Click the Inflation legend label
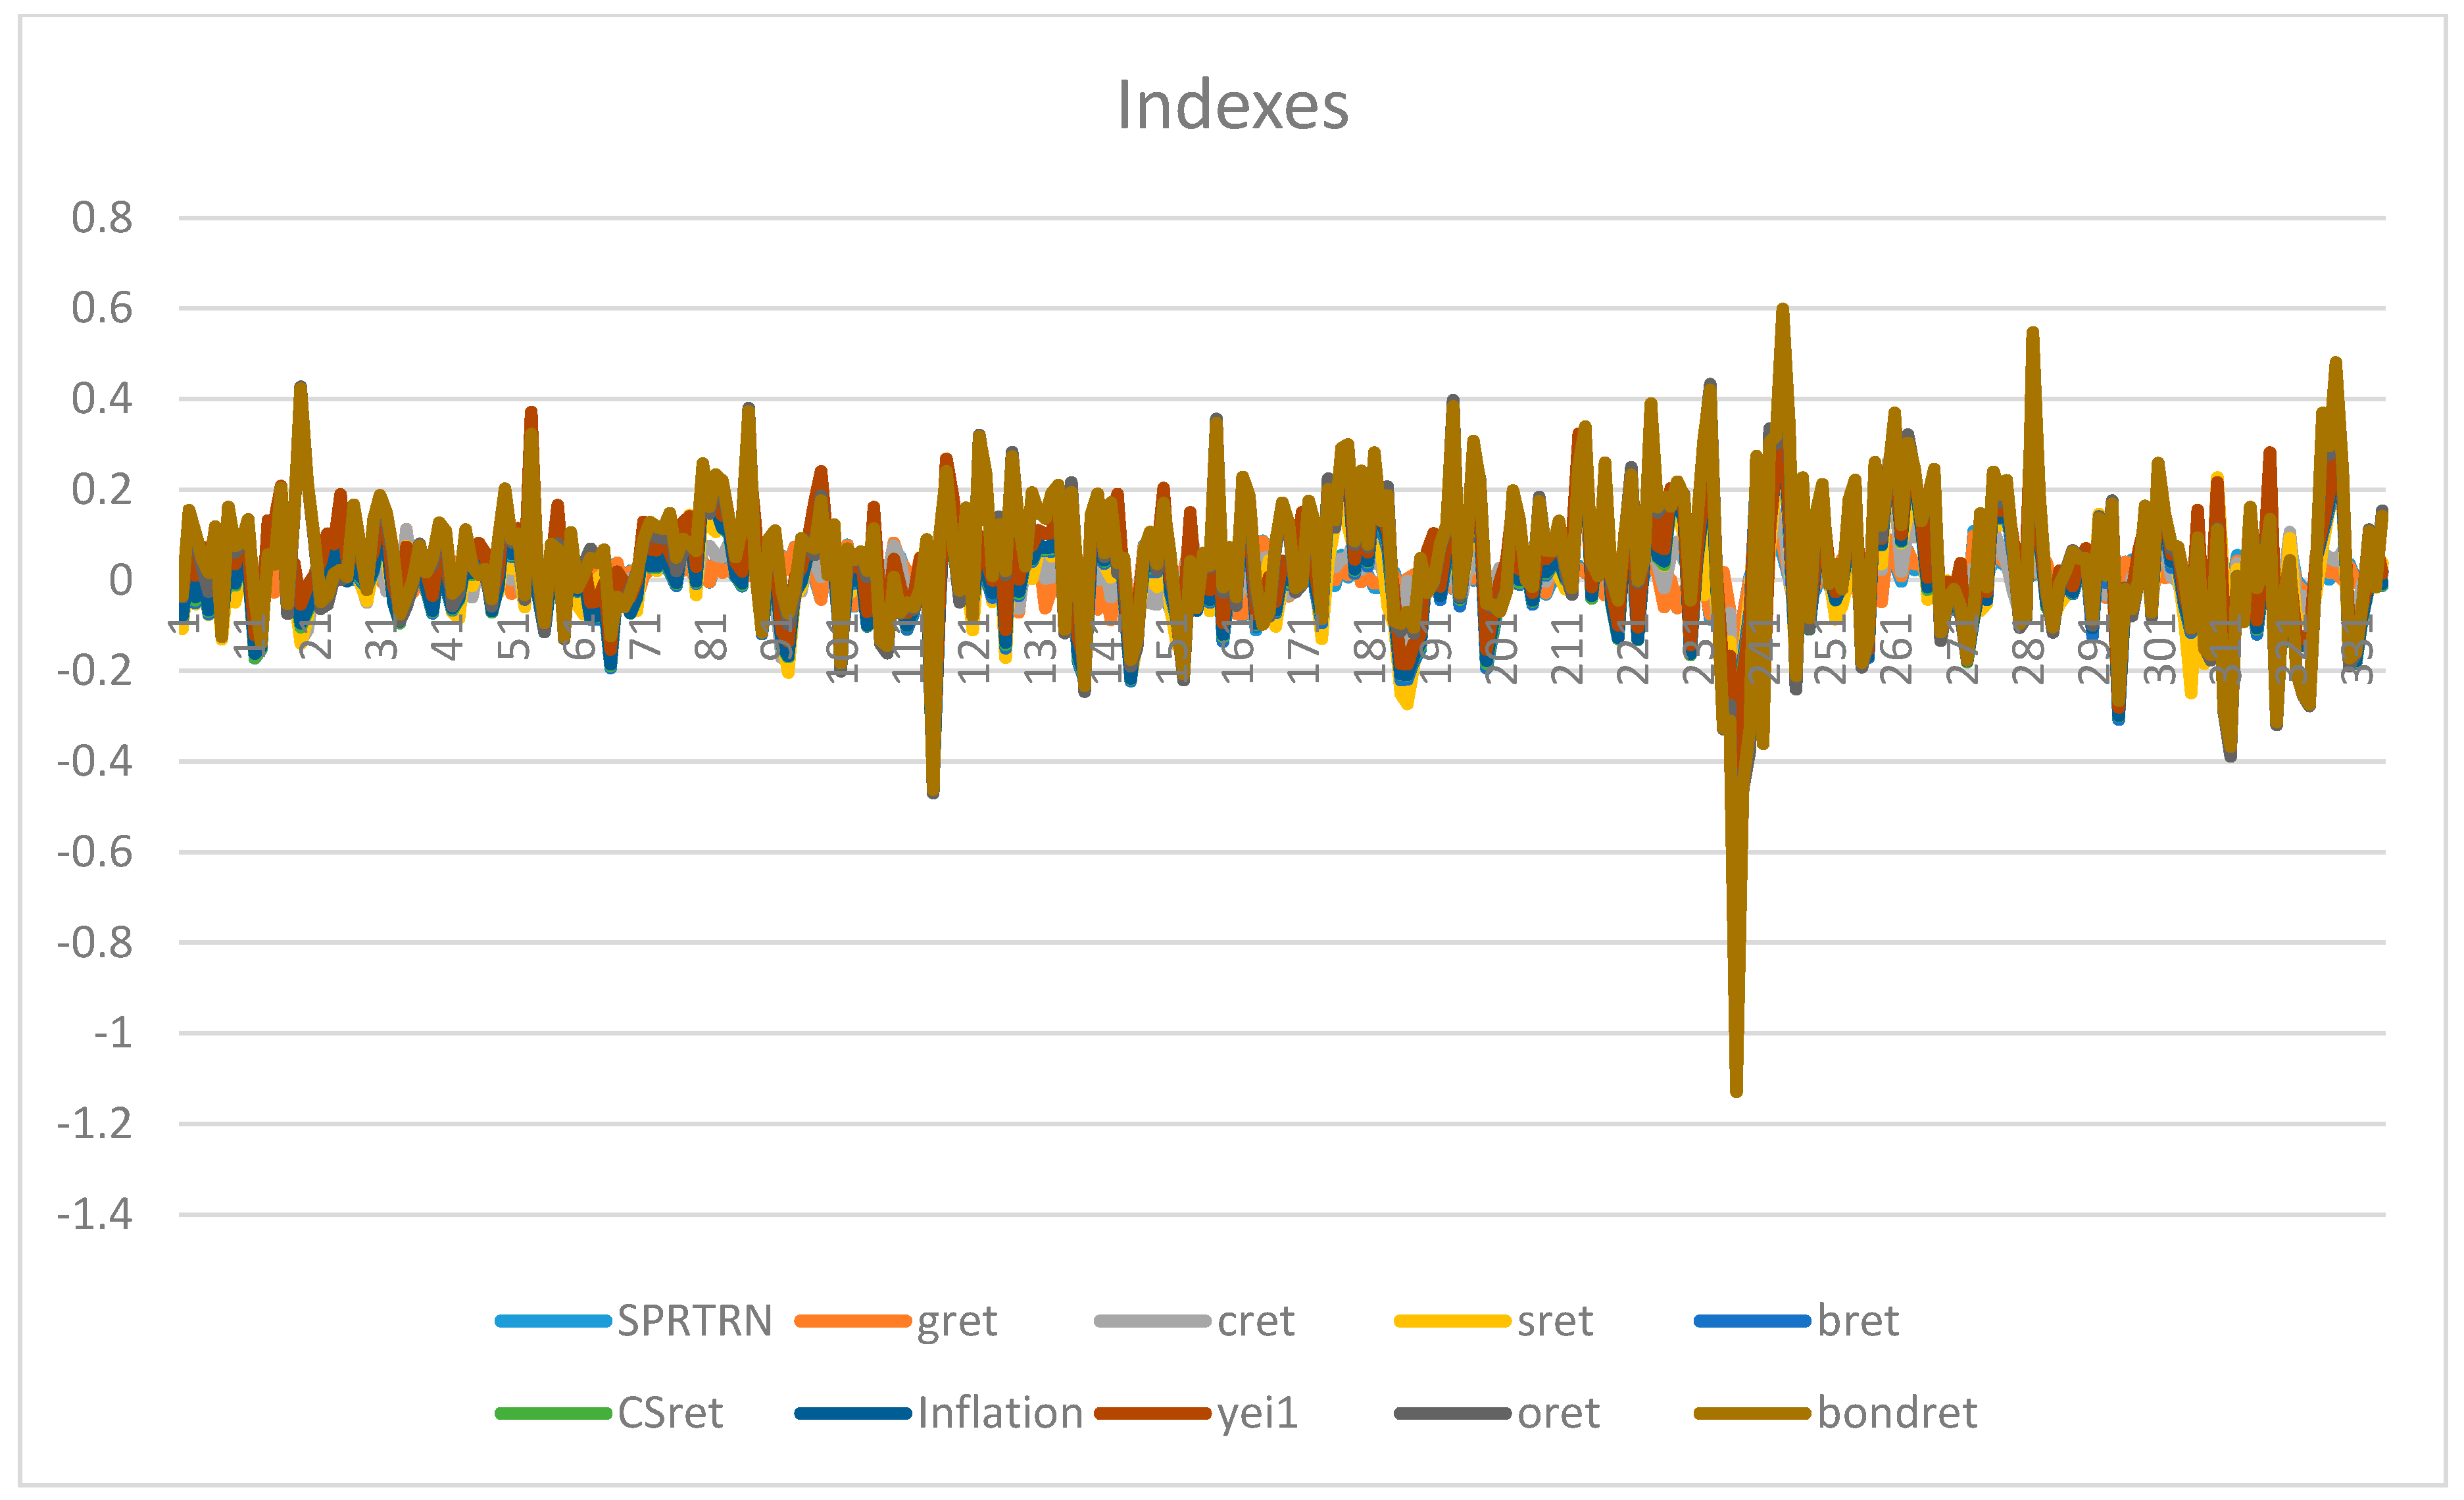 (x=1000, y=1413)
